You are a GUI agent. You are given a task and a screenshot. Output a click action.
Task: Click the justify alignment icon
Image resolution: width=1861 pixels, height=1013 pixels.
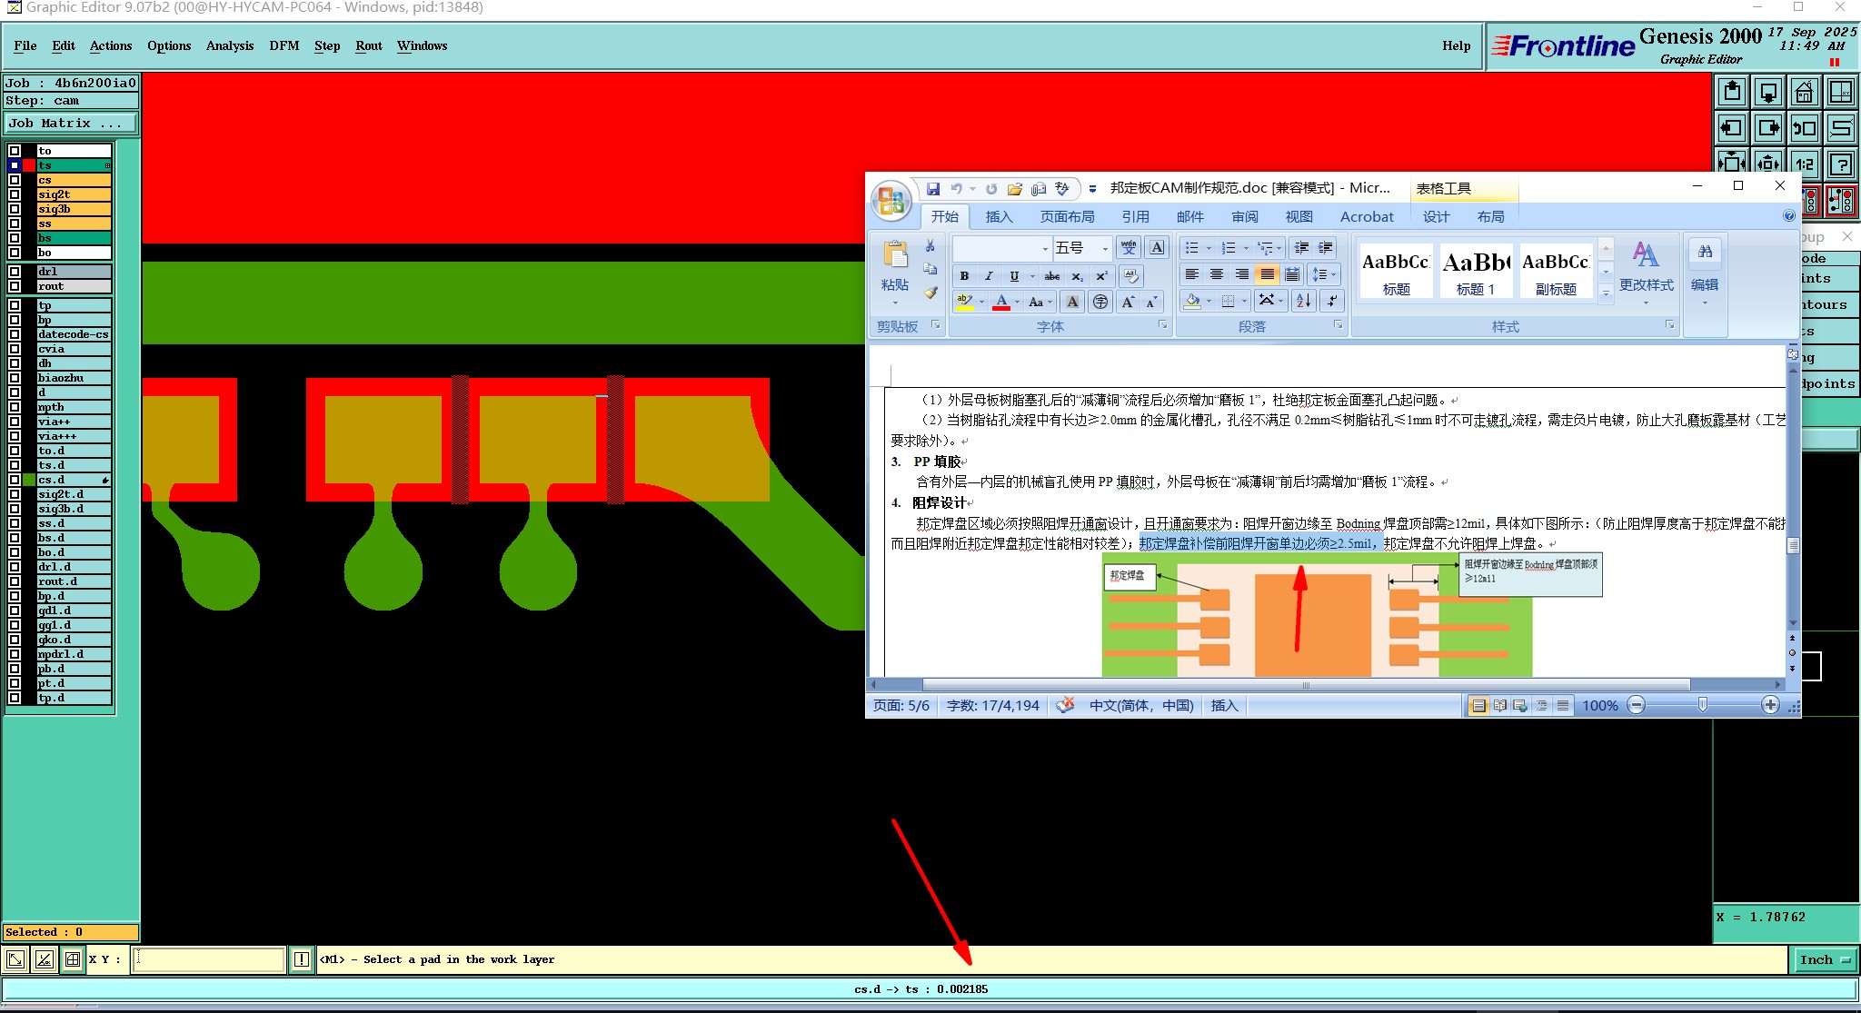click(1267, 274)
